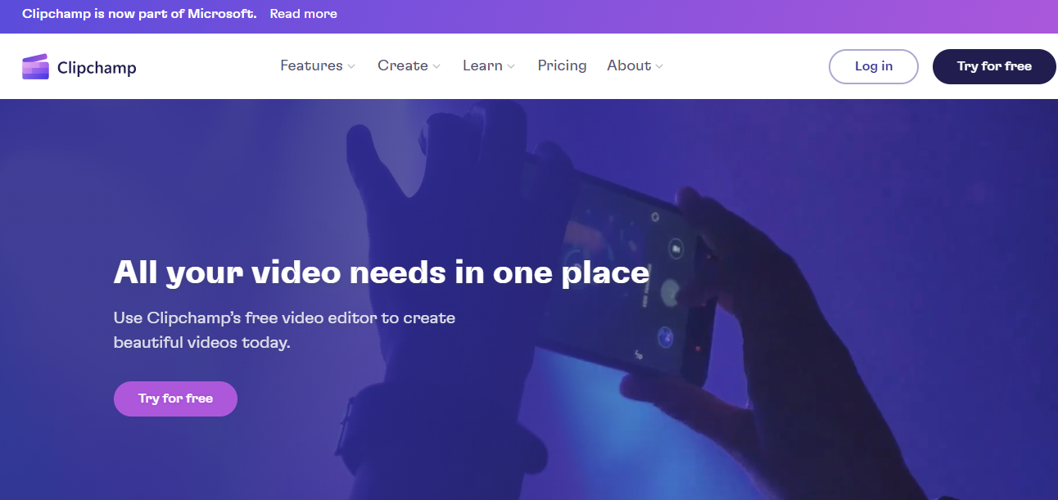The width and height of the screenshot is (1058, 500).
Task: Click the 'Clipchamp is now part of Microsoft' banner text
Action: click(x=139, y=14)
